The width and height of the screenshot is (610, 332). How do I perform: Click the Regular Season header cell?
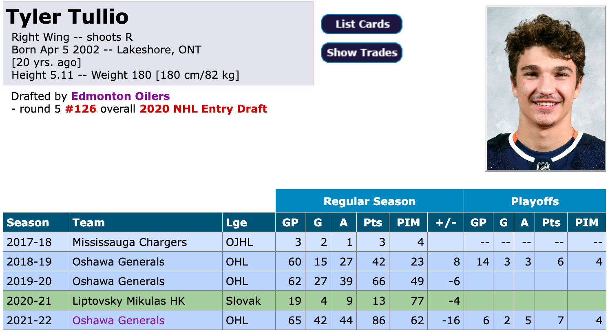pyautogui.click(x=369, y=201)
